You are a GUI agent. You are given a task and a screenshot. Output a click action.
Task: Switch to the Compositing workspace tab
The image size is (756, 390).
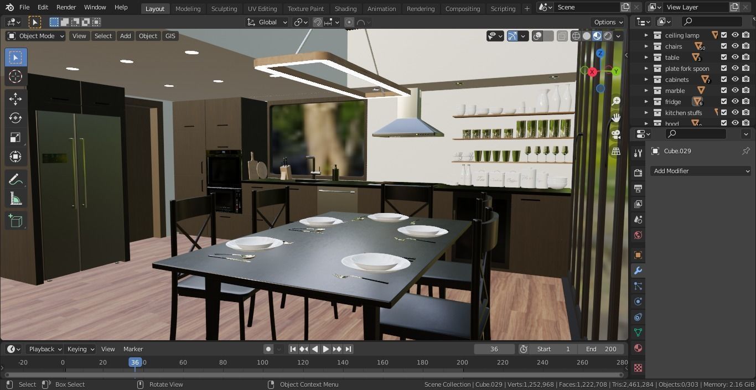[463, 8]
